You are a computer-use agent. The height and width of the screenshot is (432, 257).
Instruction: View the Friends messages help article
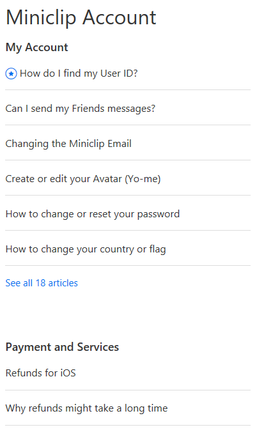point(81,109)
